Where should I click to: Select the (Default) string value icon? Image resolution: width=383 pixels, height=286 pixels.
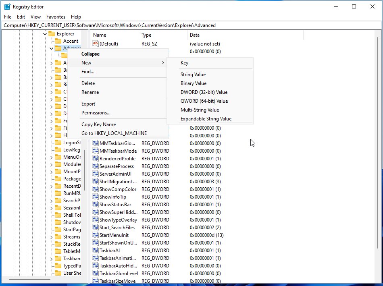(x=95, y=44)
